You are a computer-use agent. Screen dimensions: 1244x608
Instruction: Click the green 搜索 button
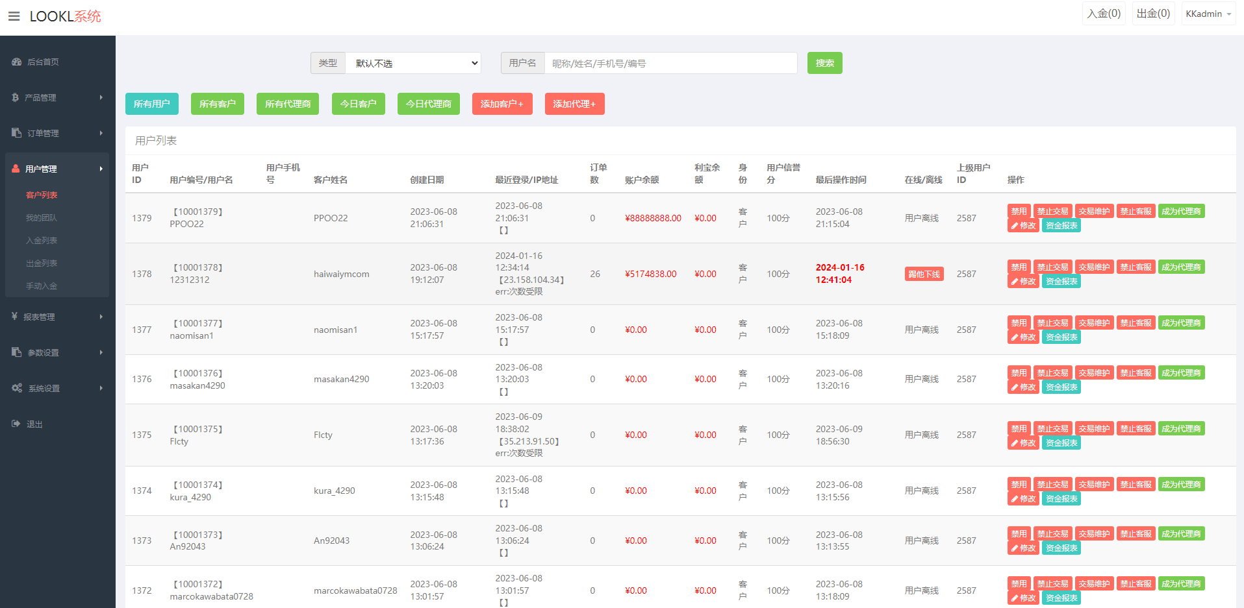pos(824,64)
